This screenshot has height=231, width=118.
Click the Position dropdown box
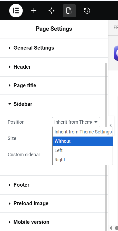click(x=76, y=122)
